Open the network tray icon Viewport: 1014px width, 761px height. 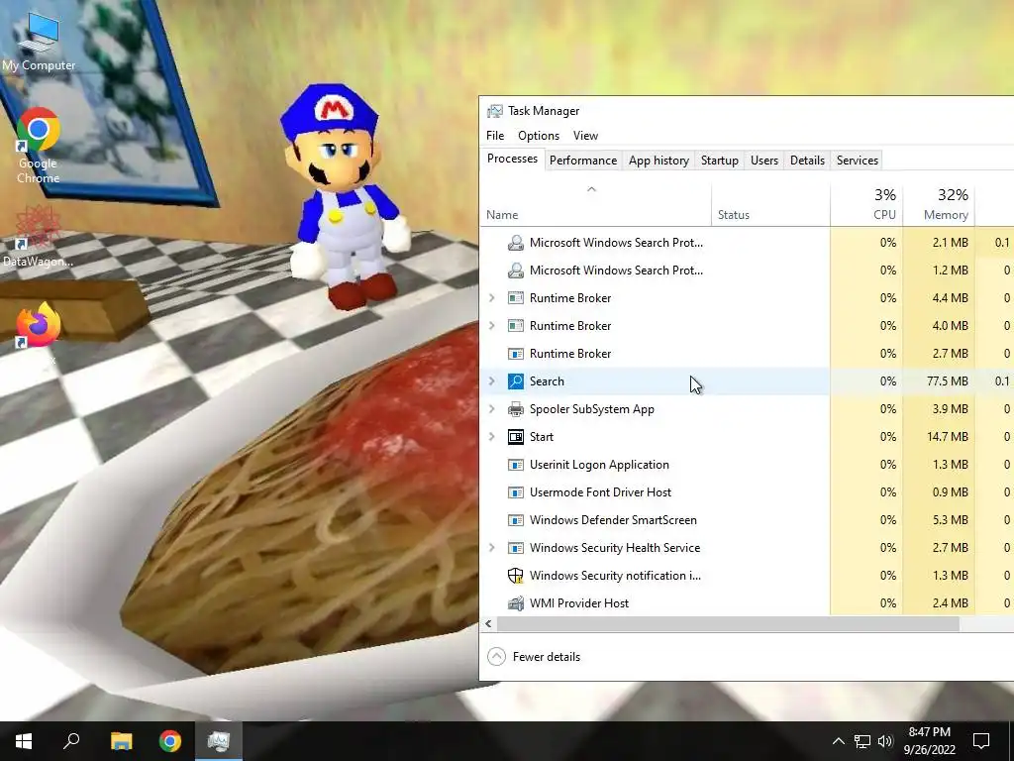pyautogui.click(x=862, y=741)
